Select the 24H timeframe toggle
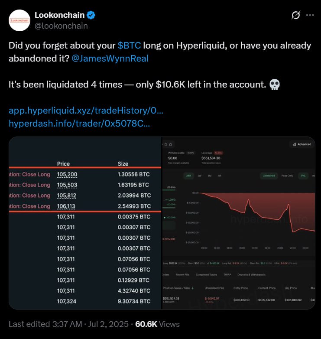Screen dimensions: 321x339 pos(188,176)
